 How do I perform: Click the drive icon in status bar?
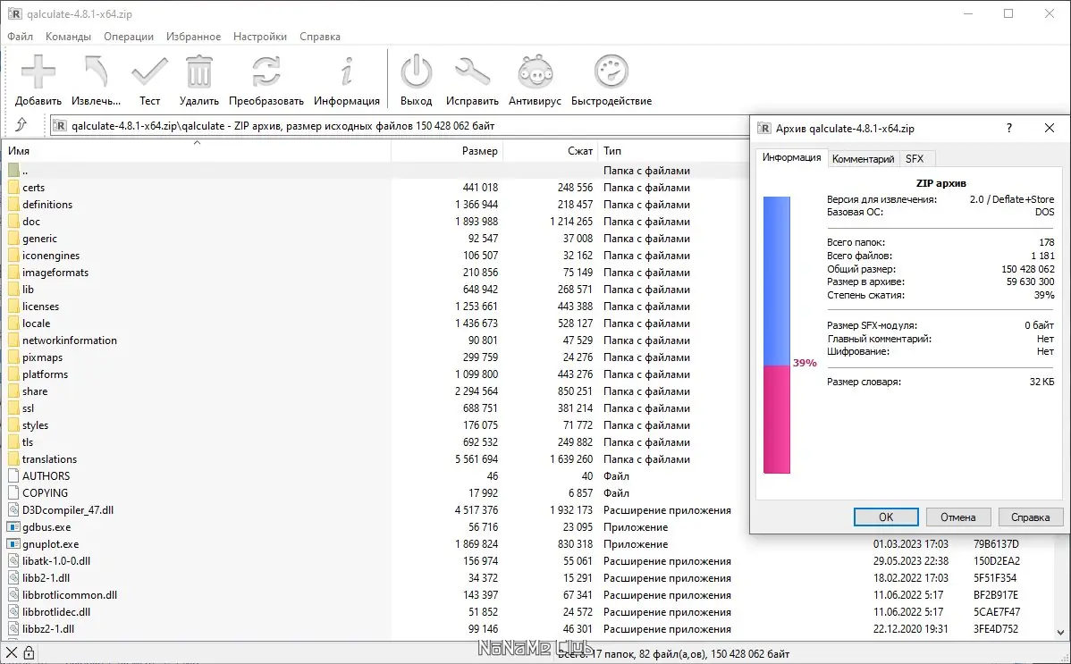(11, 652)
